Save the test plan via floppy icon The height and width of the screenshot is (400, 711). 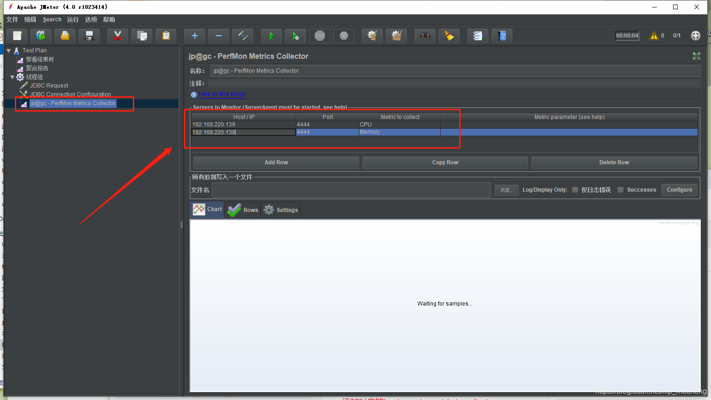coord(89,36)
